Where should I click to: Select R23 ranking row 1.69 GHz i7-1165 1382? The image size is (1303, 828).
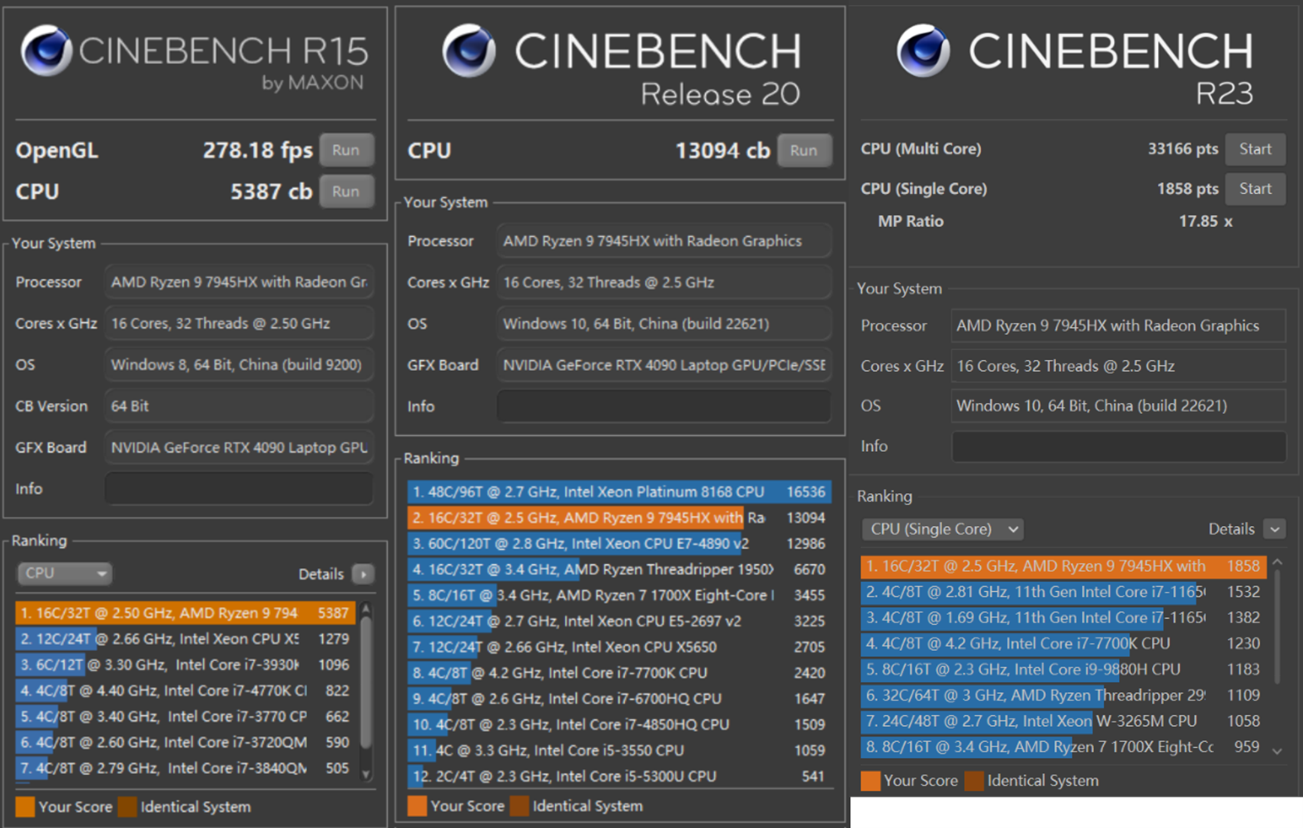coord(1064,618)
